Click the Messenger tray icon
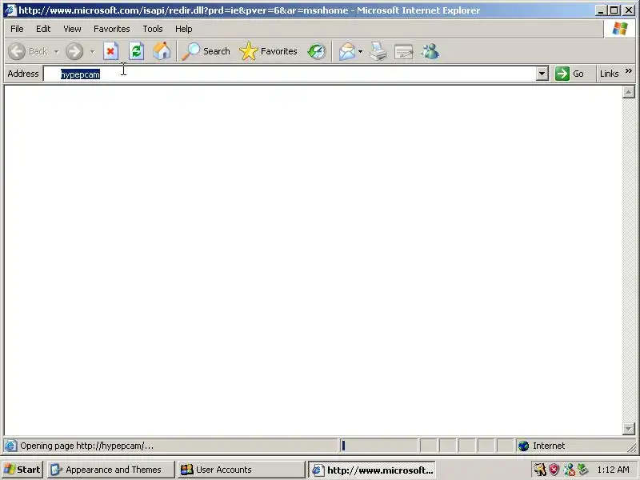 (569, 470)
